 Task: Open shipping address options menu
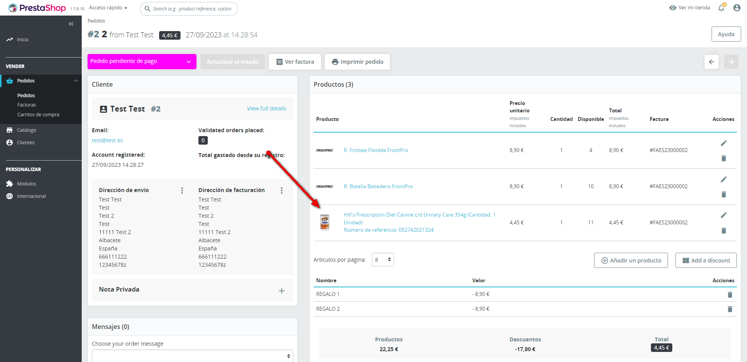click(x=182, y=191)
